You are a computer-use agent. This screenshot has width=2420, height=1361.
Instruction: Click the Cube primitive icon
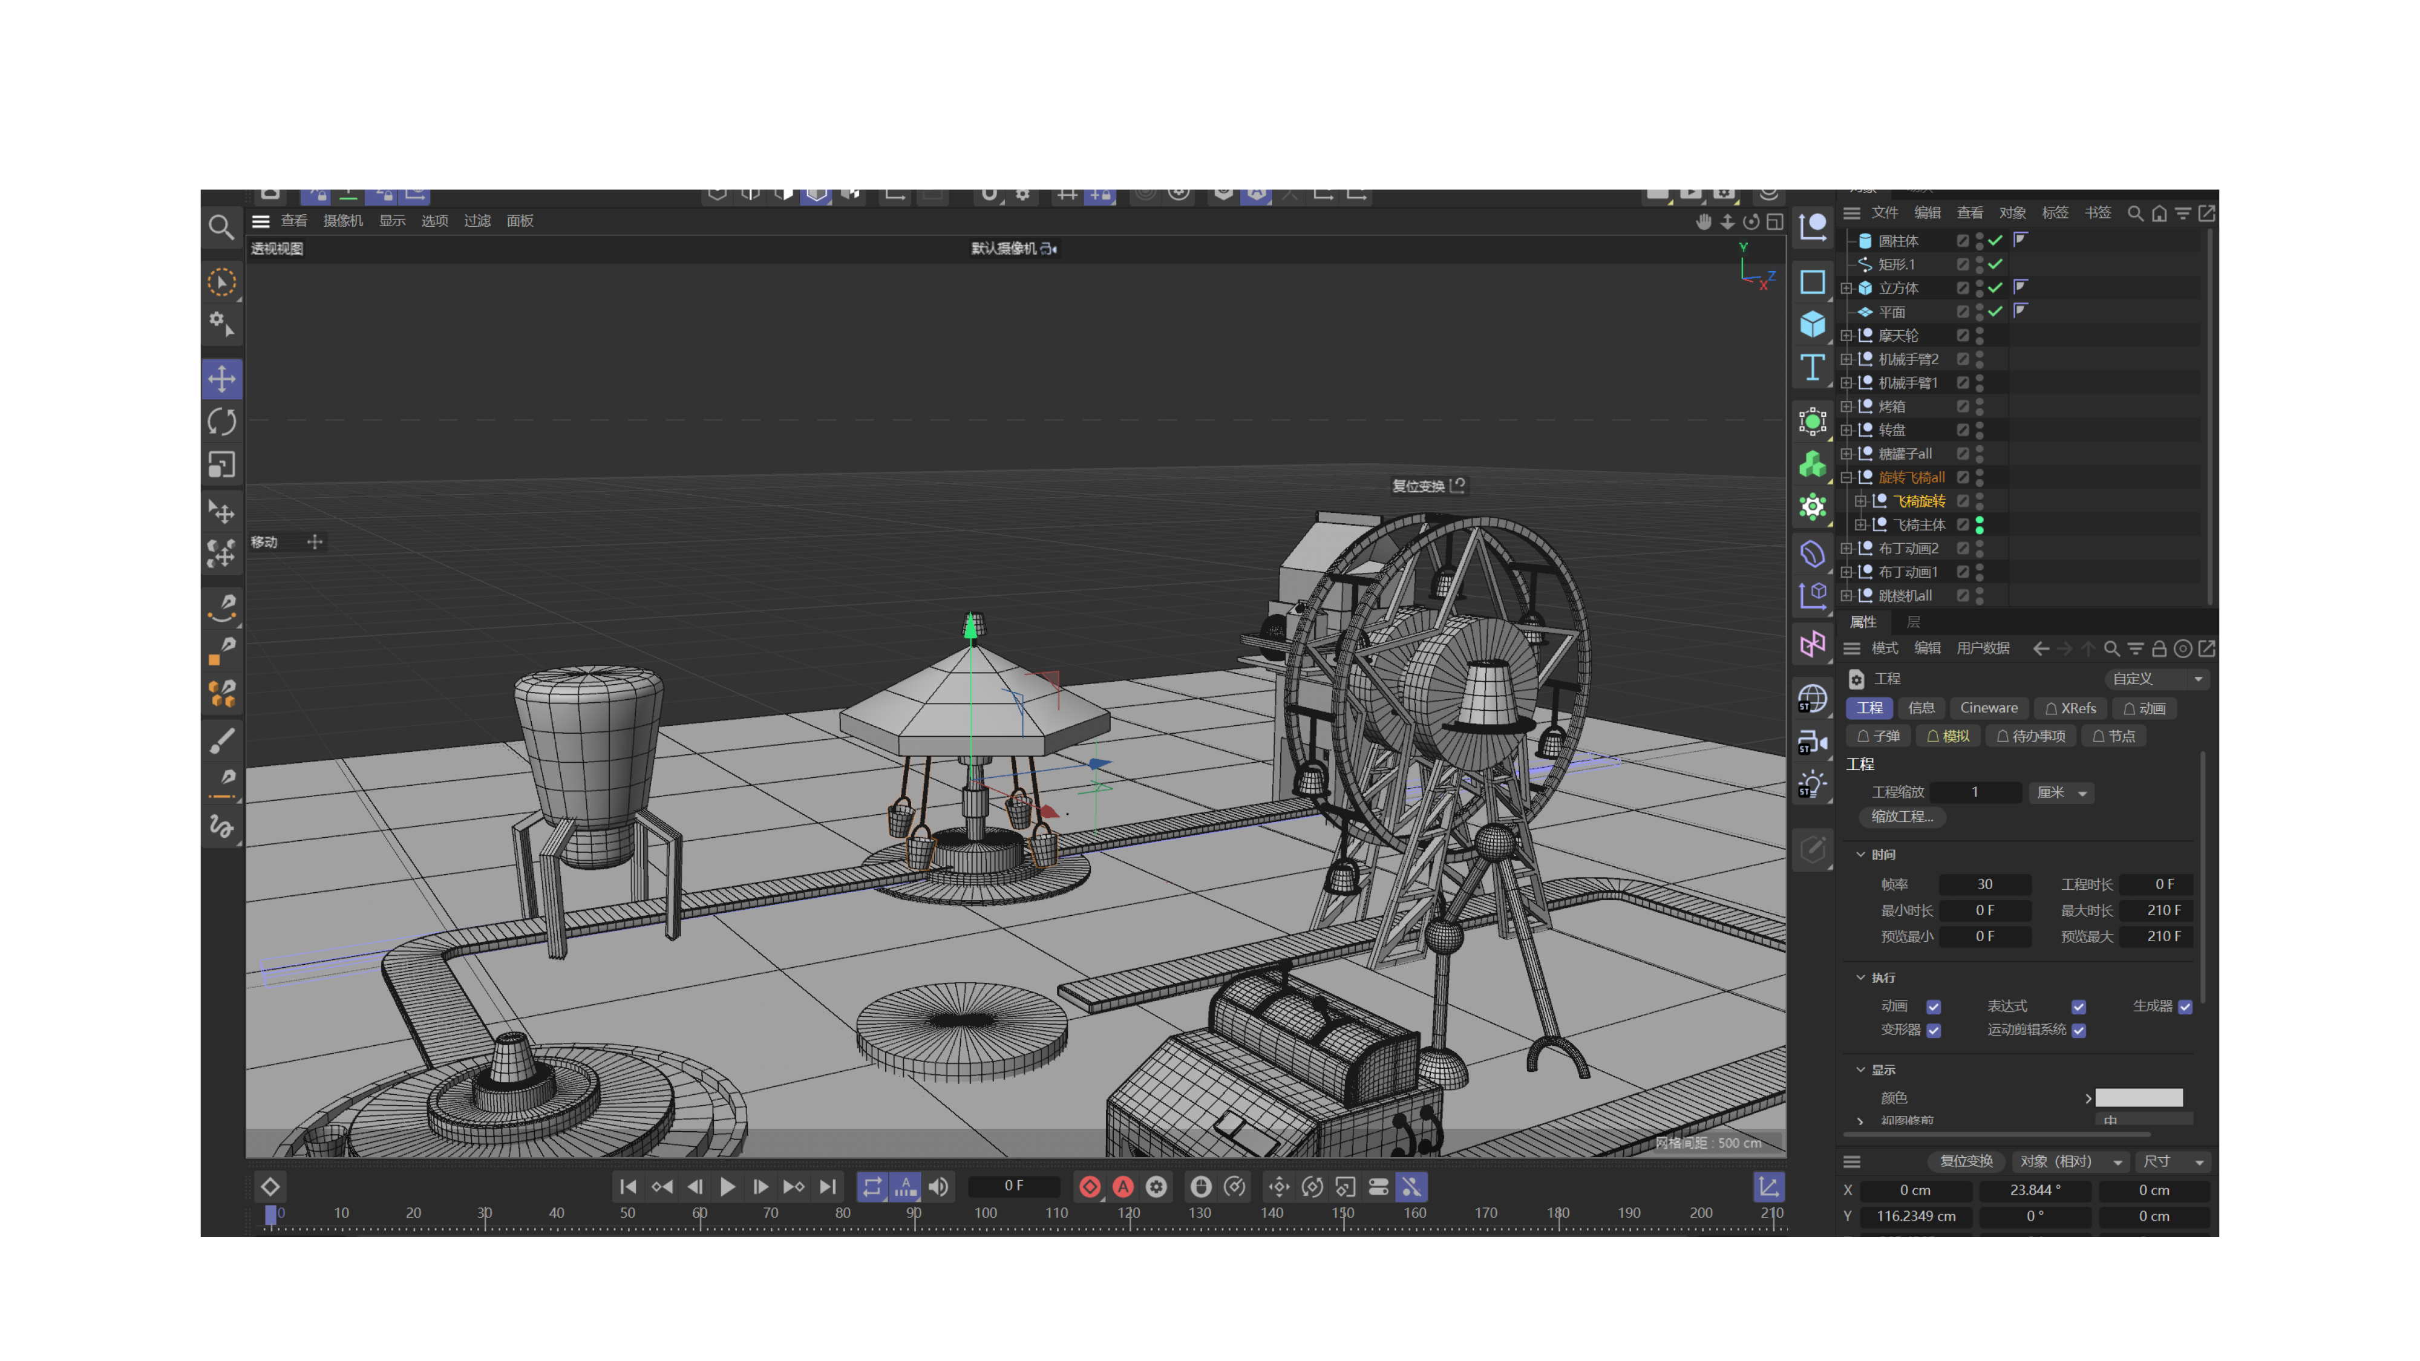(x=1812, y=325)
